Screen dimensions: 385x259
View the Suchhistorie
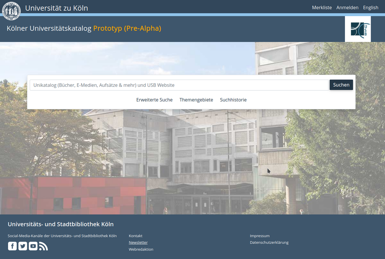click(233, 100)
